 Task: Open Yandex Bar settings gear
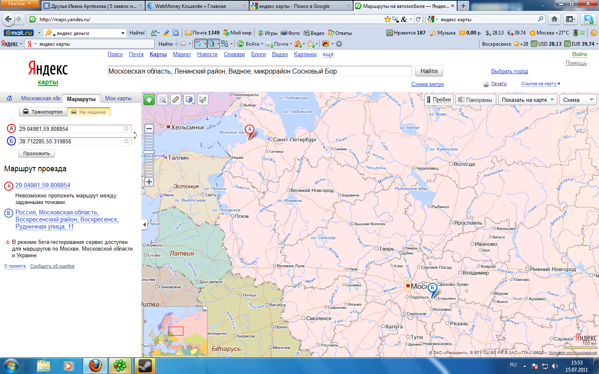(x=339, y=44)
